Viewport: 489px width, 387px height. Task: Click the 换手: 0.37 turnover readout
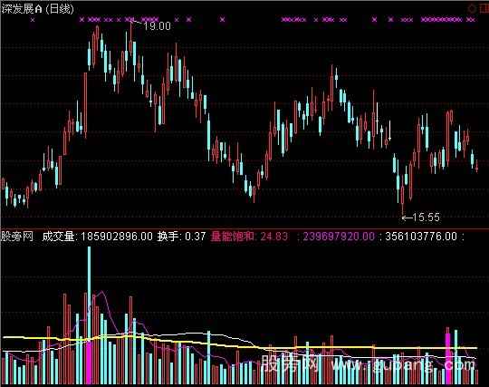[181, 237]
